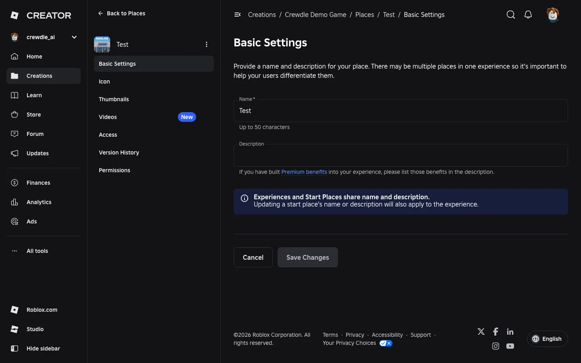Open the Videos settings tab
The image size is (581, 363).
coord(154,117)
